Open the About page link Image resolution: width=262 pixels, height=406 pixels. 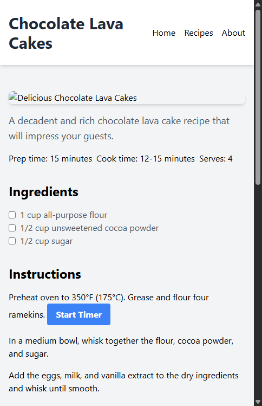pos(233,33)
